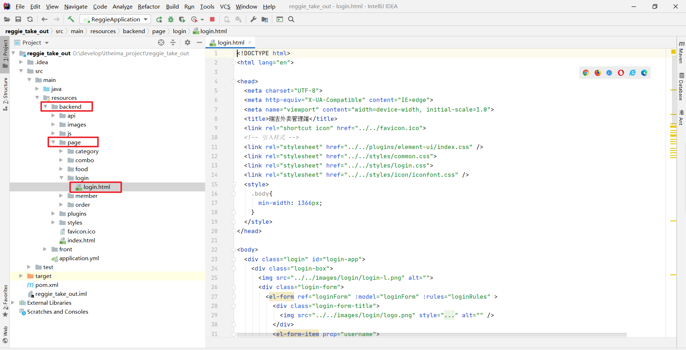Click reggie_take_out breadcrumb root
The height and width of the screenshot is (350, 686).
pos(27,31)
